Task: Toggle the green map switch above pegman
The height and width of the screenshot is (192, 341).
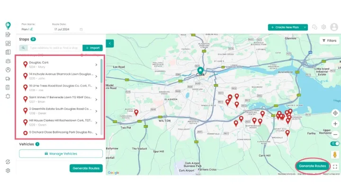Action: [335, 144]
